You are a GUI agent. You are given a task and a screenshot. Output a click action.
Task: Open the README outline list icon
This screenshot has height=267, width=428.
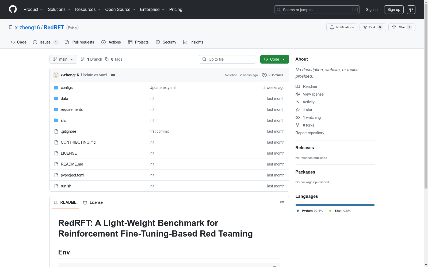pos(282,203)
